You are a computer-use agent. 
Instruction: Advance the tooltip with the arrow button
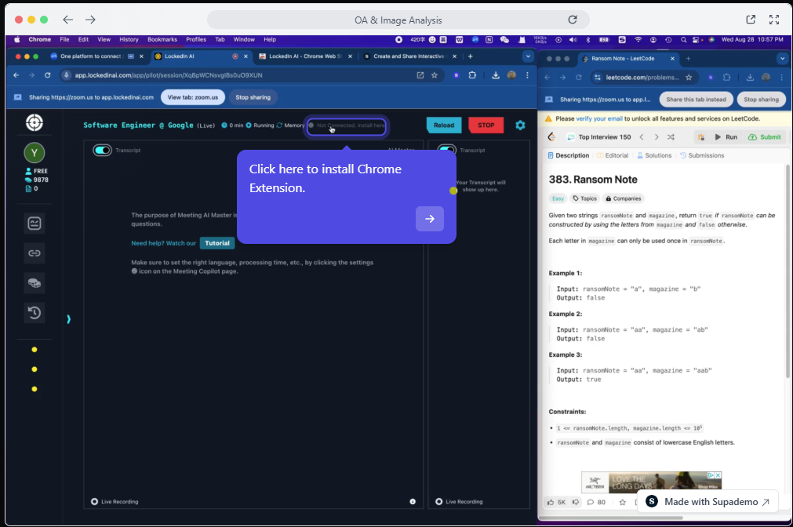(x=430, y=219)
